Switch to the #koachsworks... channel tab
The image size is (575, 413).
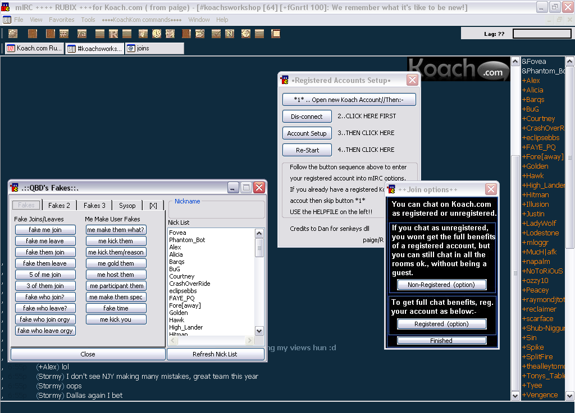click(x=95, y=48)
